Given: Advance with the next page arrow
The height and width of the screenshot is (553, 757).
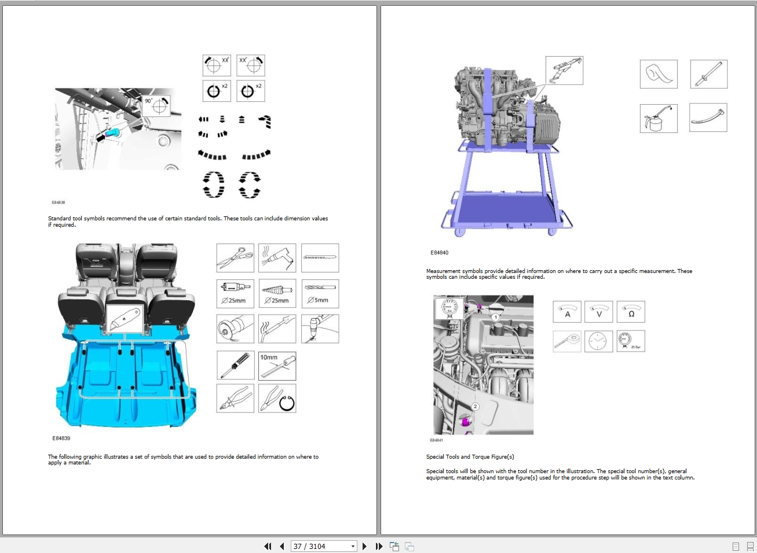Looking at the screenshot, I should pos(365,546).
